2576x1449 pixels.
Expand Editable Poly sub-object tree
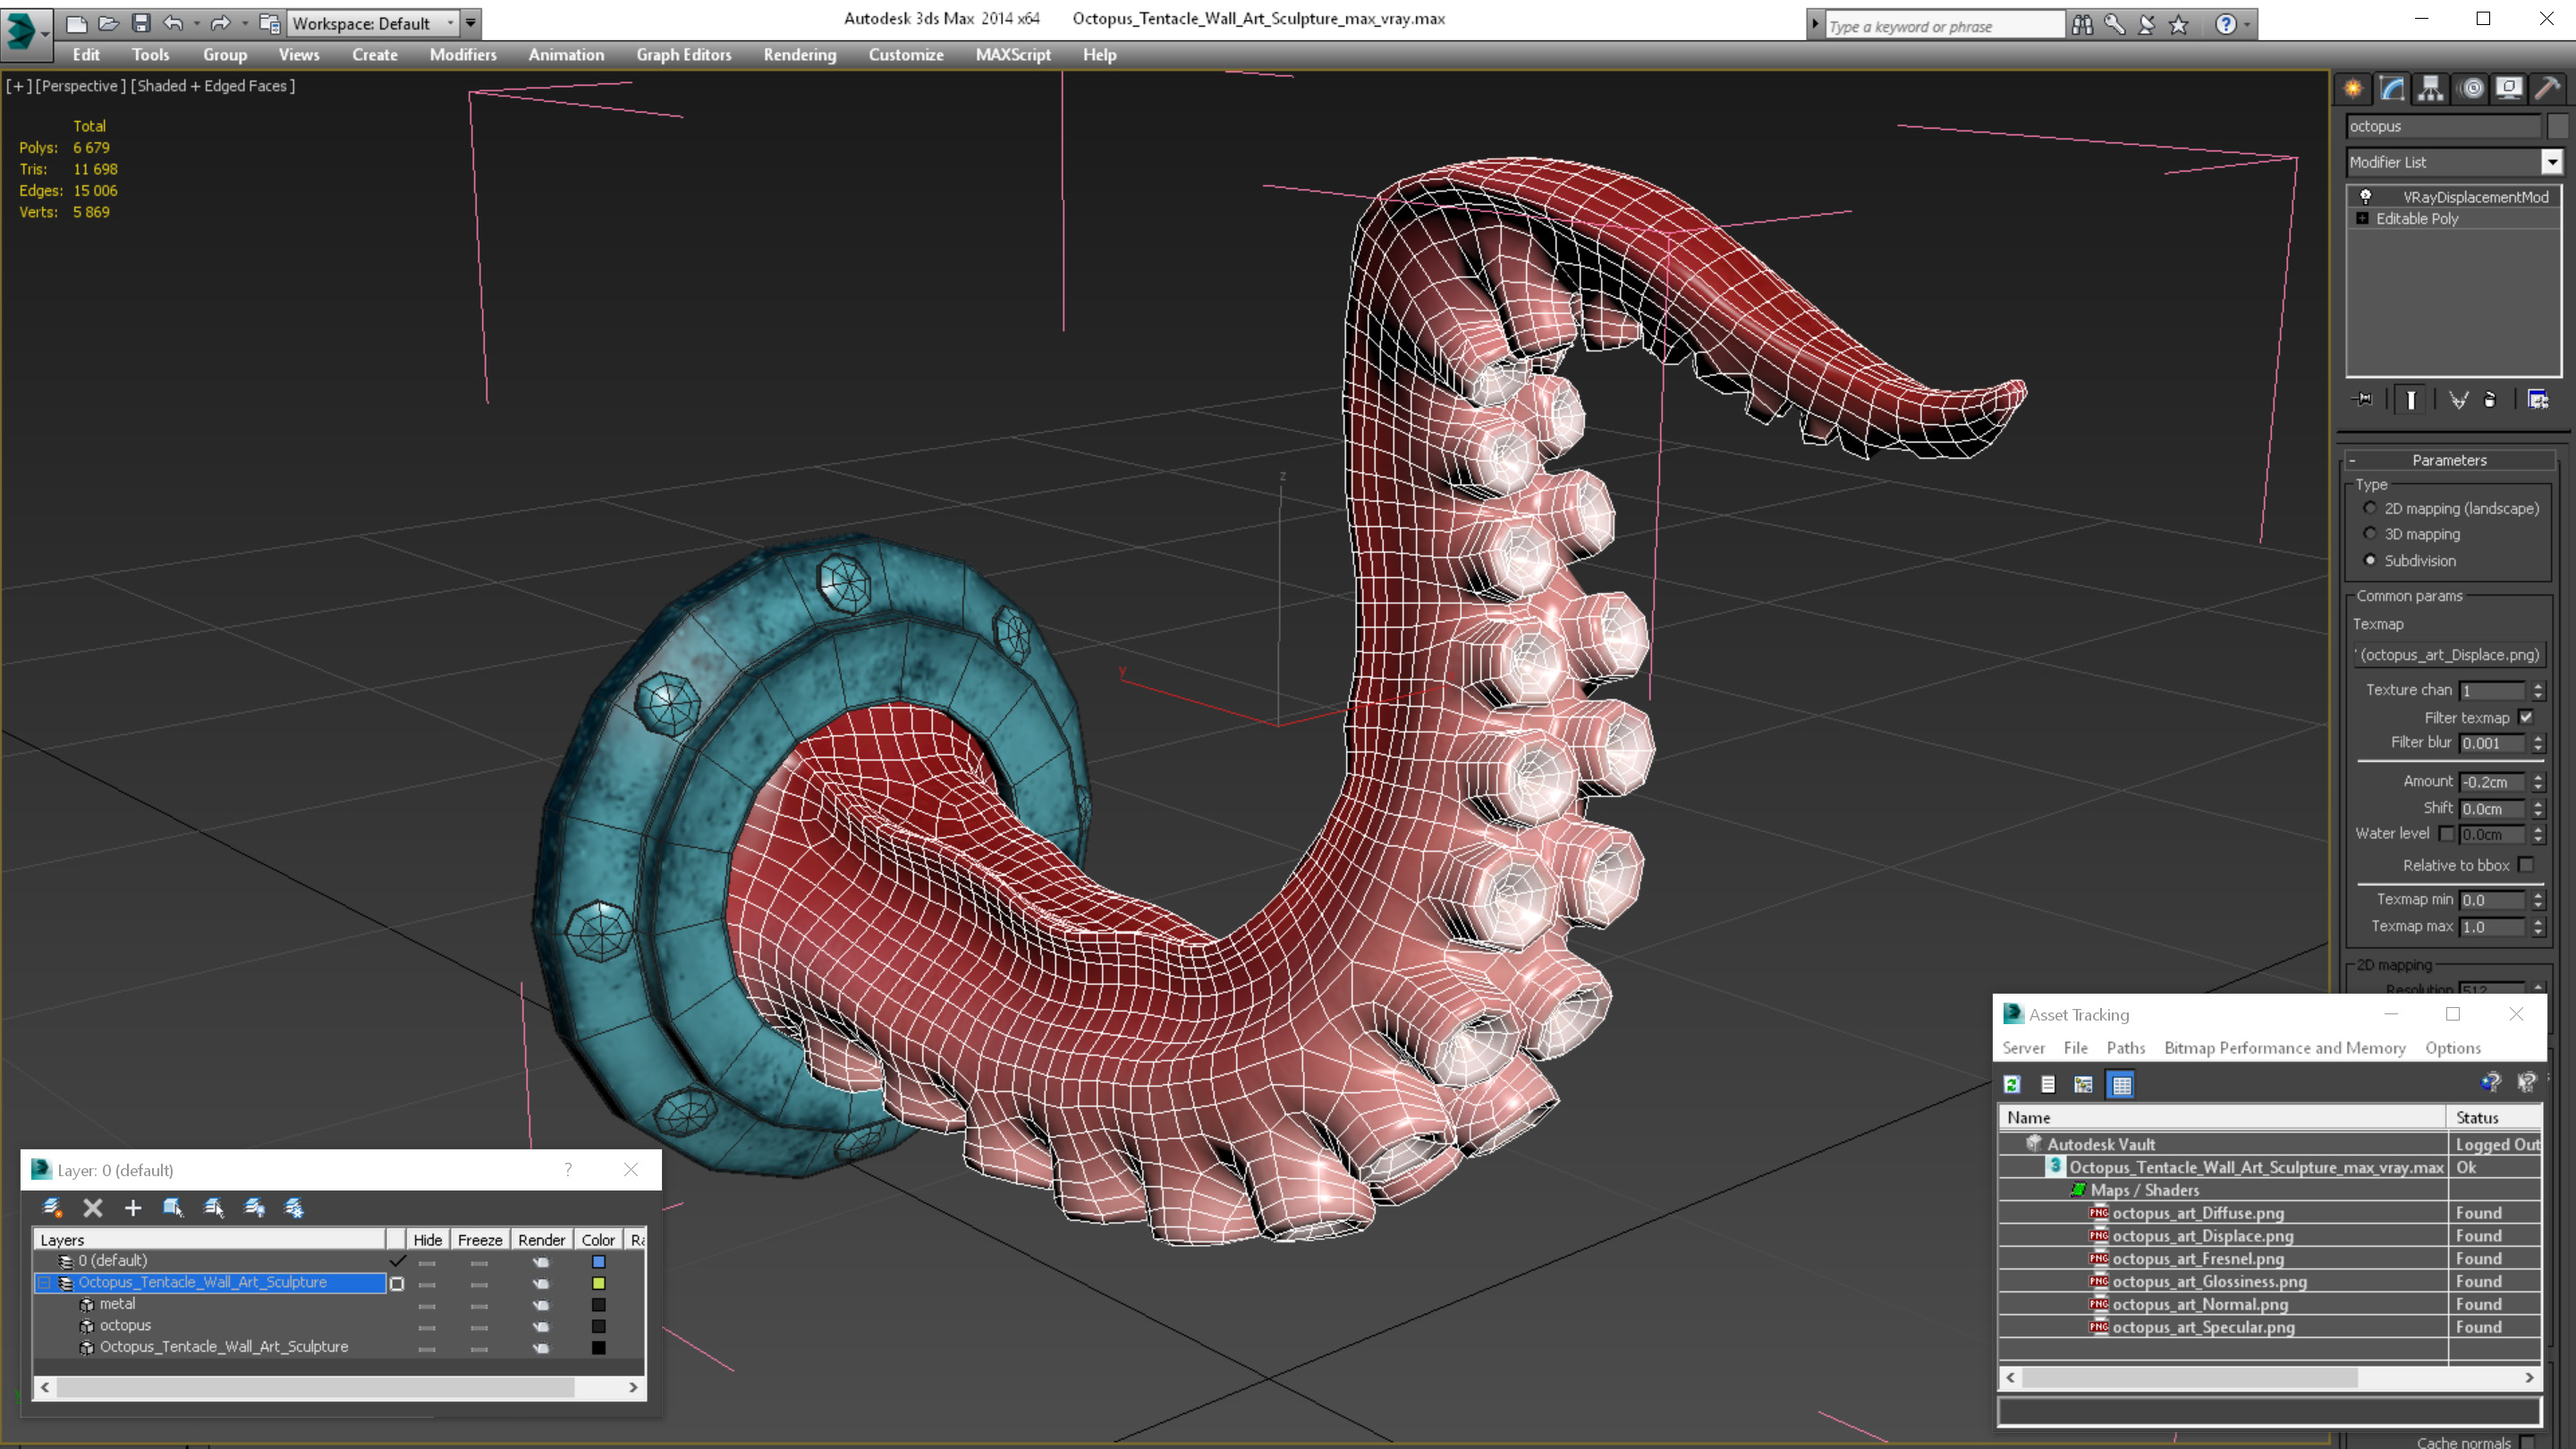point(2362,218)
